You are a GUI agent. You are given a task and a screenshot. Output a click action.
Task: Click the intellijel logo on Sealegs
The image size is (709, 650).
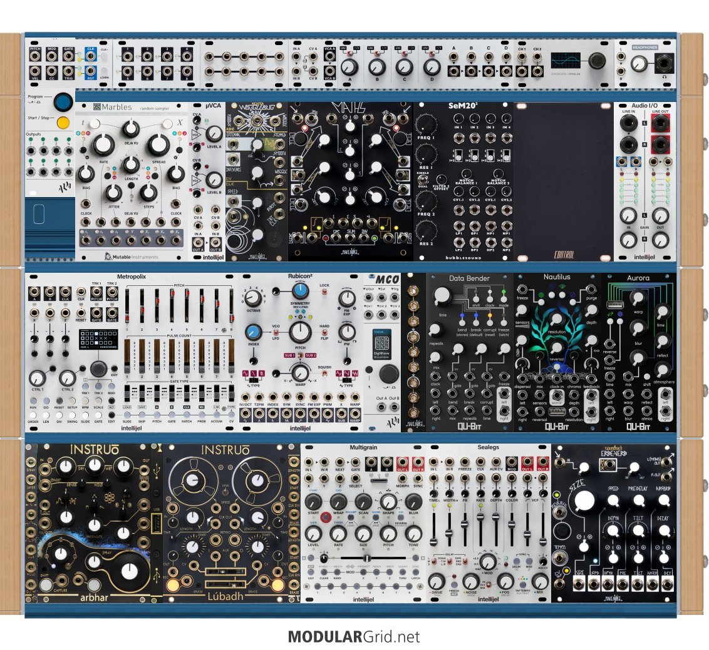pyautogui.click(x=489, y=599)
